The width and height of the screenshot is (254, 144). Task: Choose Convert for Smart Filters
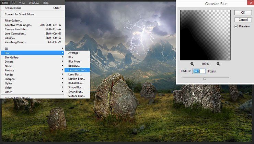click(x=33, y=14)
